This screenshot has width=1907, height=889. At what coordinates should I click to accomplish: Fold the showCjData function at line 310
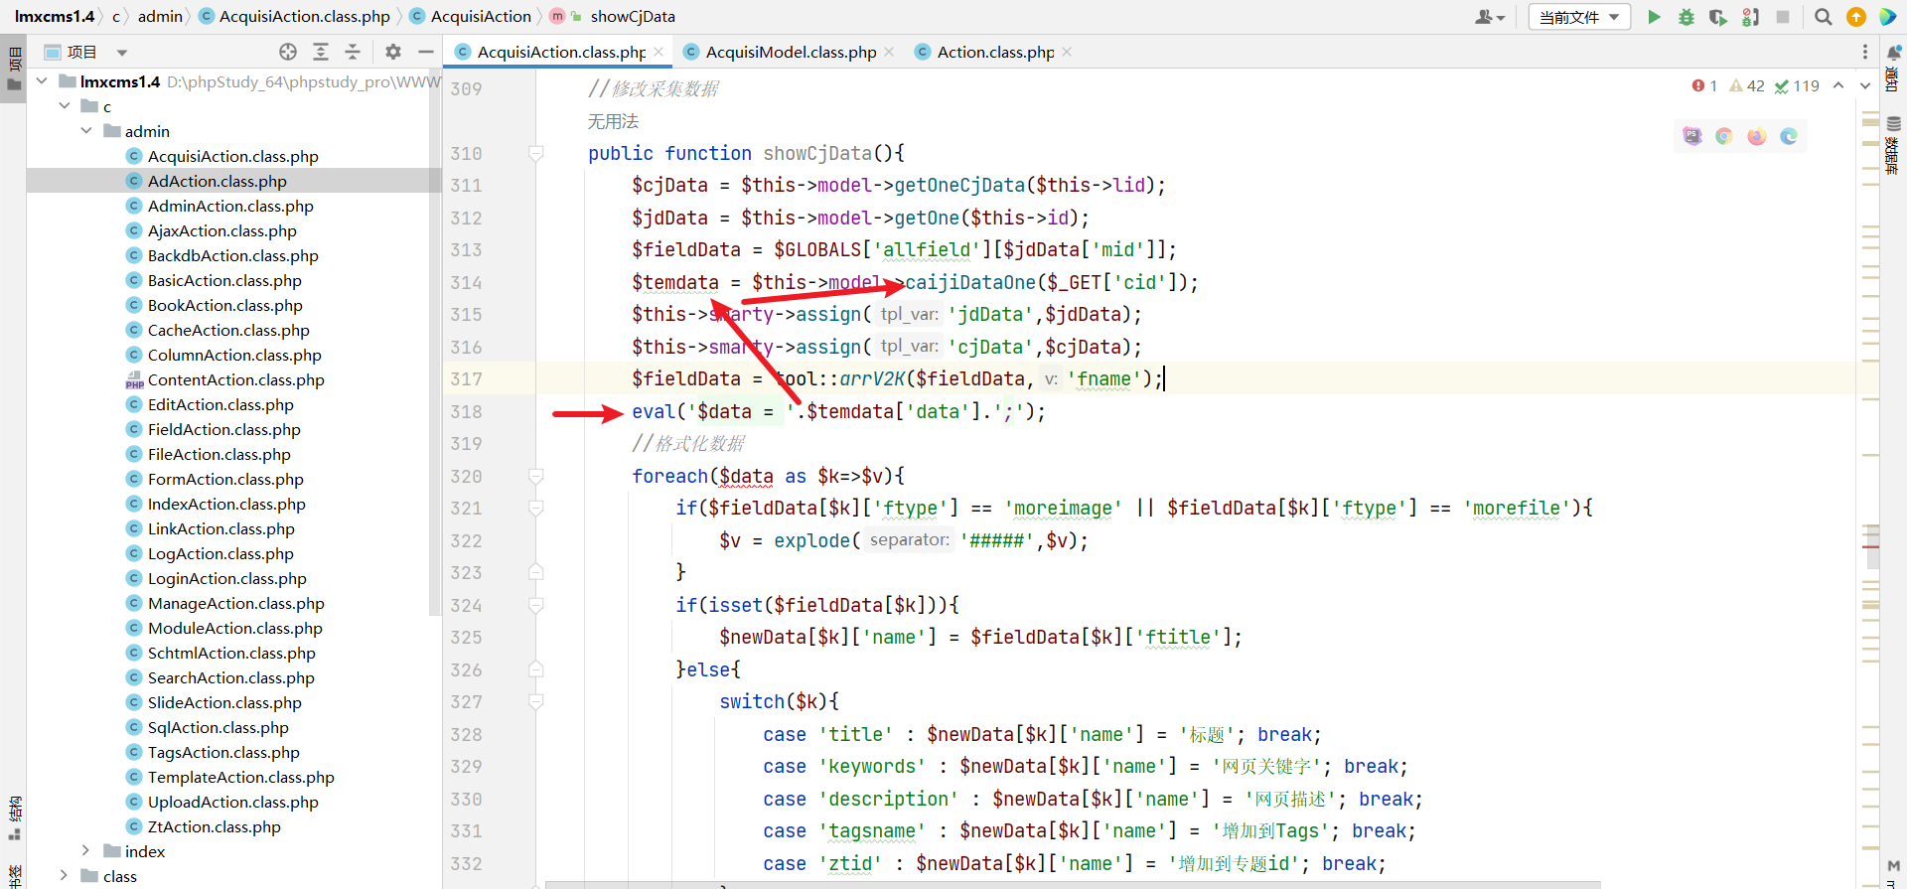point(536,153)
